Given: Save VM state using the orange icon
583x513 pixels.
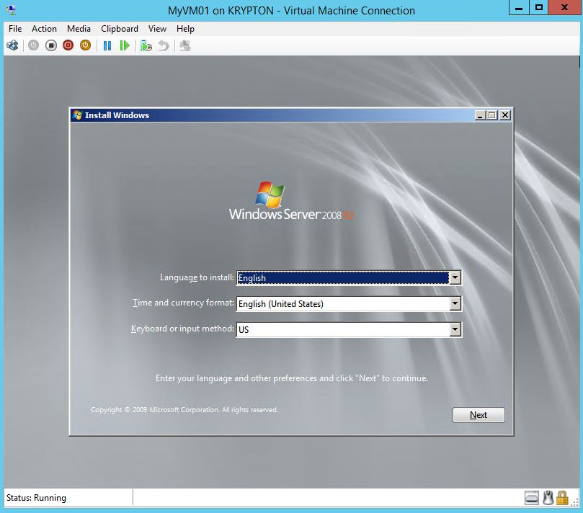Looking at the screenshot, I should click(x=86, y=45).
